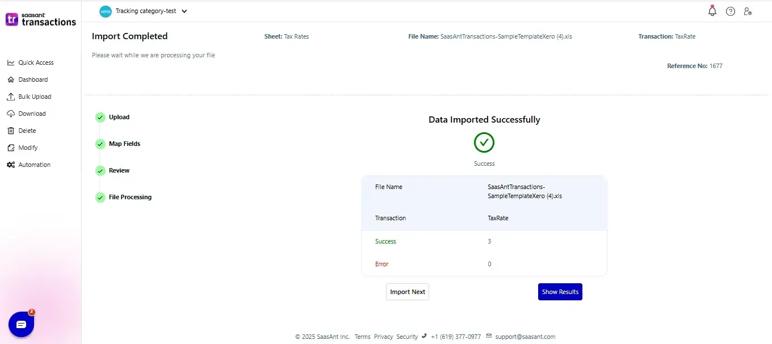The height and width of the screenshot is (344, 772).
Task: Open the help question mark icon
Action: (x=731, y=11)
